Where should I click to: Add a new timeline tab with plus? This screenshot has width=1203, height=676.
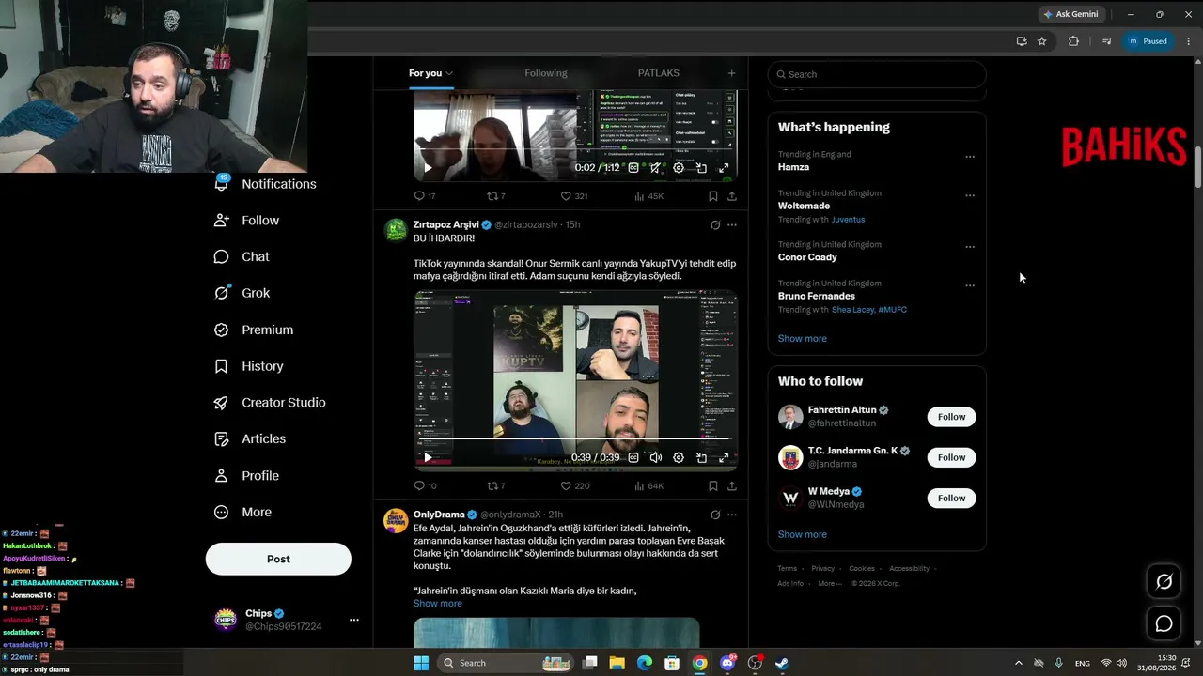pos(731,73)
